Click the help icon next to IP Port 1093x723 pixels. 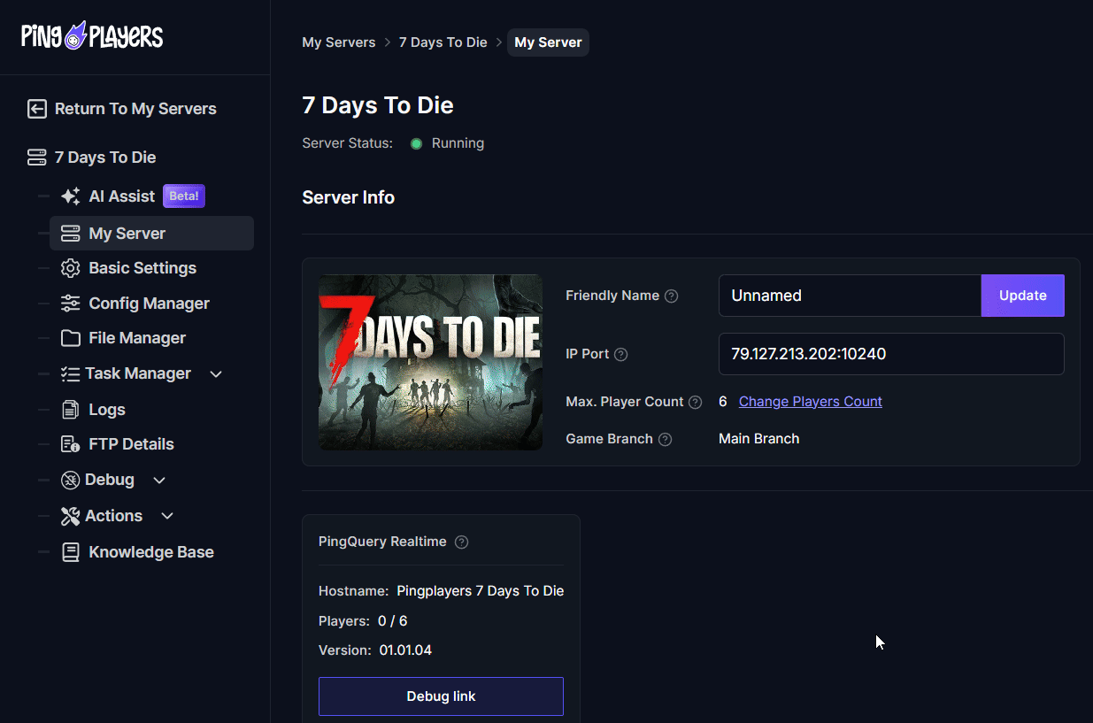pyautogui.click(x=621, y=355)
